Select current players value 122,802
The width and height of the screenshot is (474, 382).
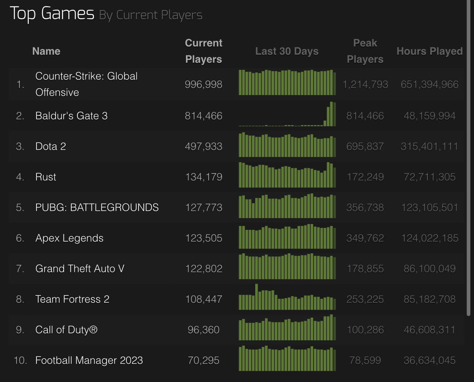click(203, 269)
